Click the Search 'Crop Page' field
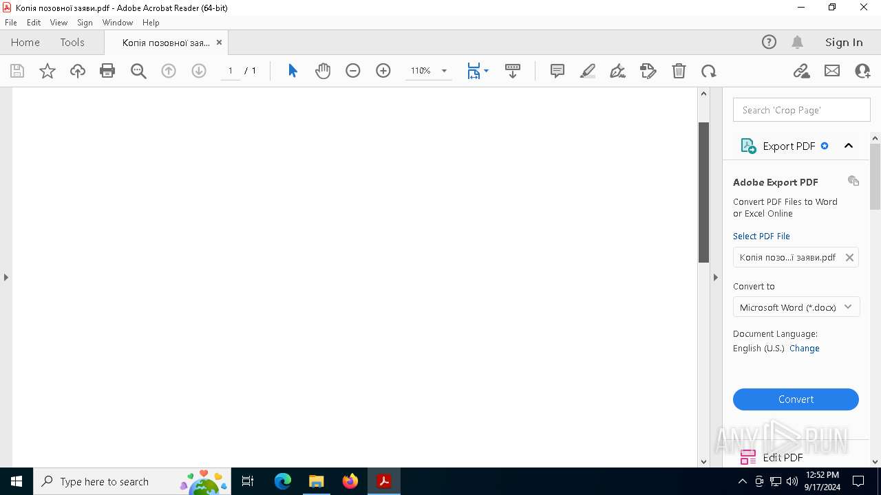 (801, 110)
